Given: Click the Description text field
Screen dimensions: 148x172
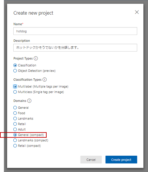Looking at the screenshot, I should click(x=75, y=48).
